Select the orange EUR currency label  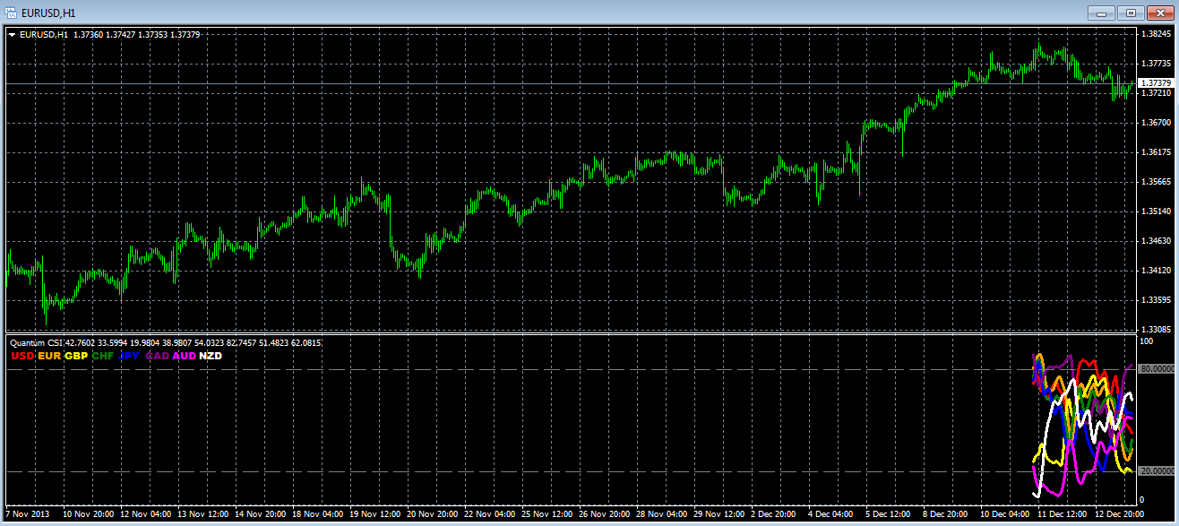point(49,356)
